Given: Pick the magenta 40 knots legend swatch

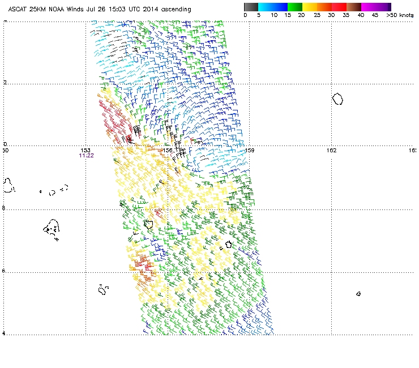Looking at the screenshot, I should coord(369,7).
